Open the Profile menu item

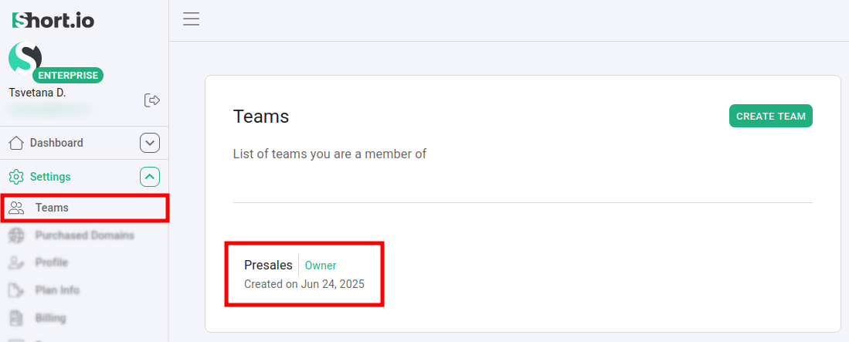pyautogui.click(x=52, y=262)
